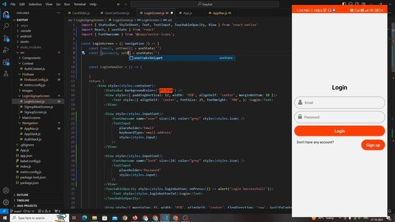
Task: Open package.json in the explorer
Action: pyautogui.click(x=29, y=183)
